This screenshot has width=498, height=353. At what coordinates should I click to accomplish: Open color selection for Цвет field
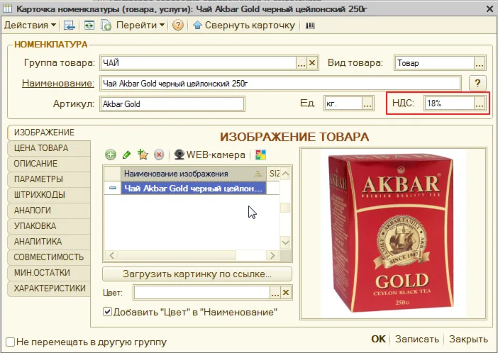click(275, 293)
